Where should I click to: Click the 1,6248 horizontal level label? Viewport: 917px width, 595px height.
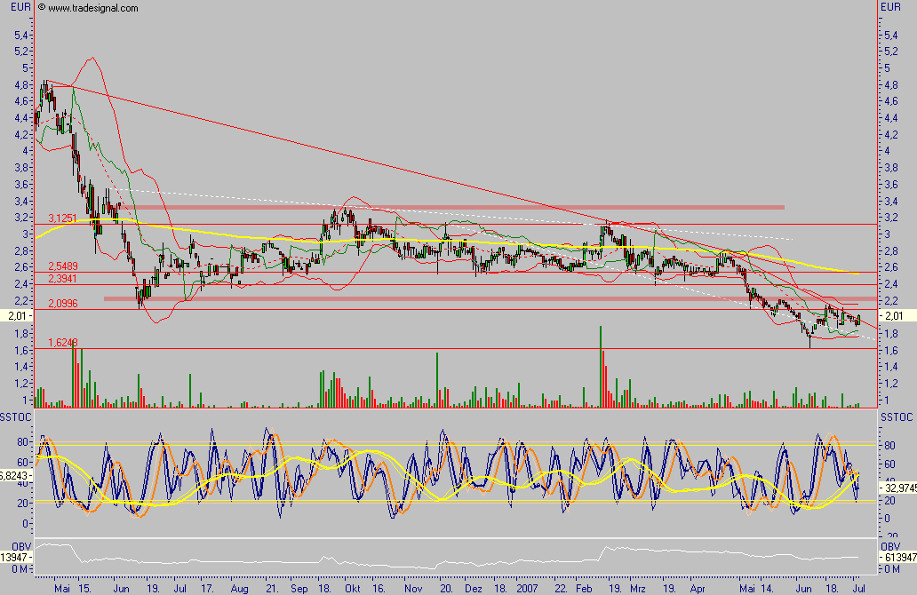coord(62,343)
